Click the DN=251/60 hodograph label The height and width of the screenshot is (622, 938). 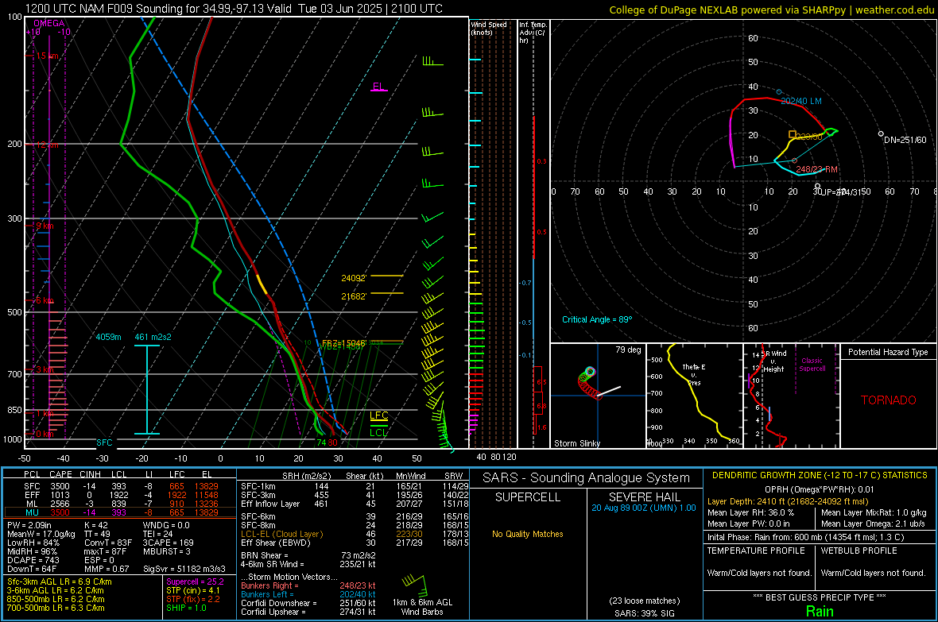click(905, 140)
